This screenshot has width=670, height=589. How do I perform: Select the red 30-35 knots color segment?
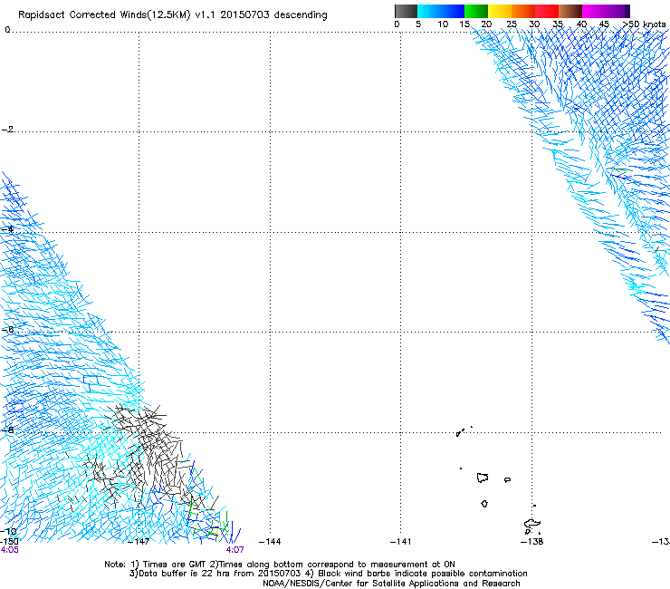pyautogui.click(x=547, y=11)
